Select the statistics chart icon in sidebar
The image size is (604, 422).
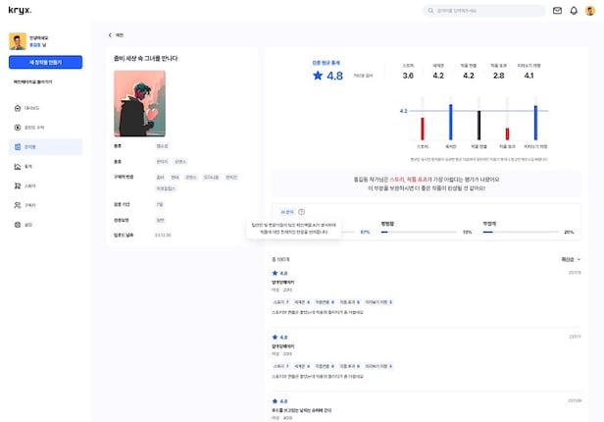point(17,166)
